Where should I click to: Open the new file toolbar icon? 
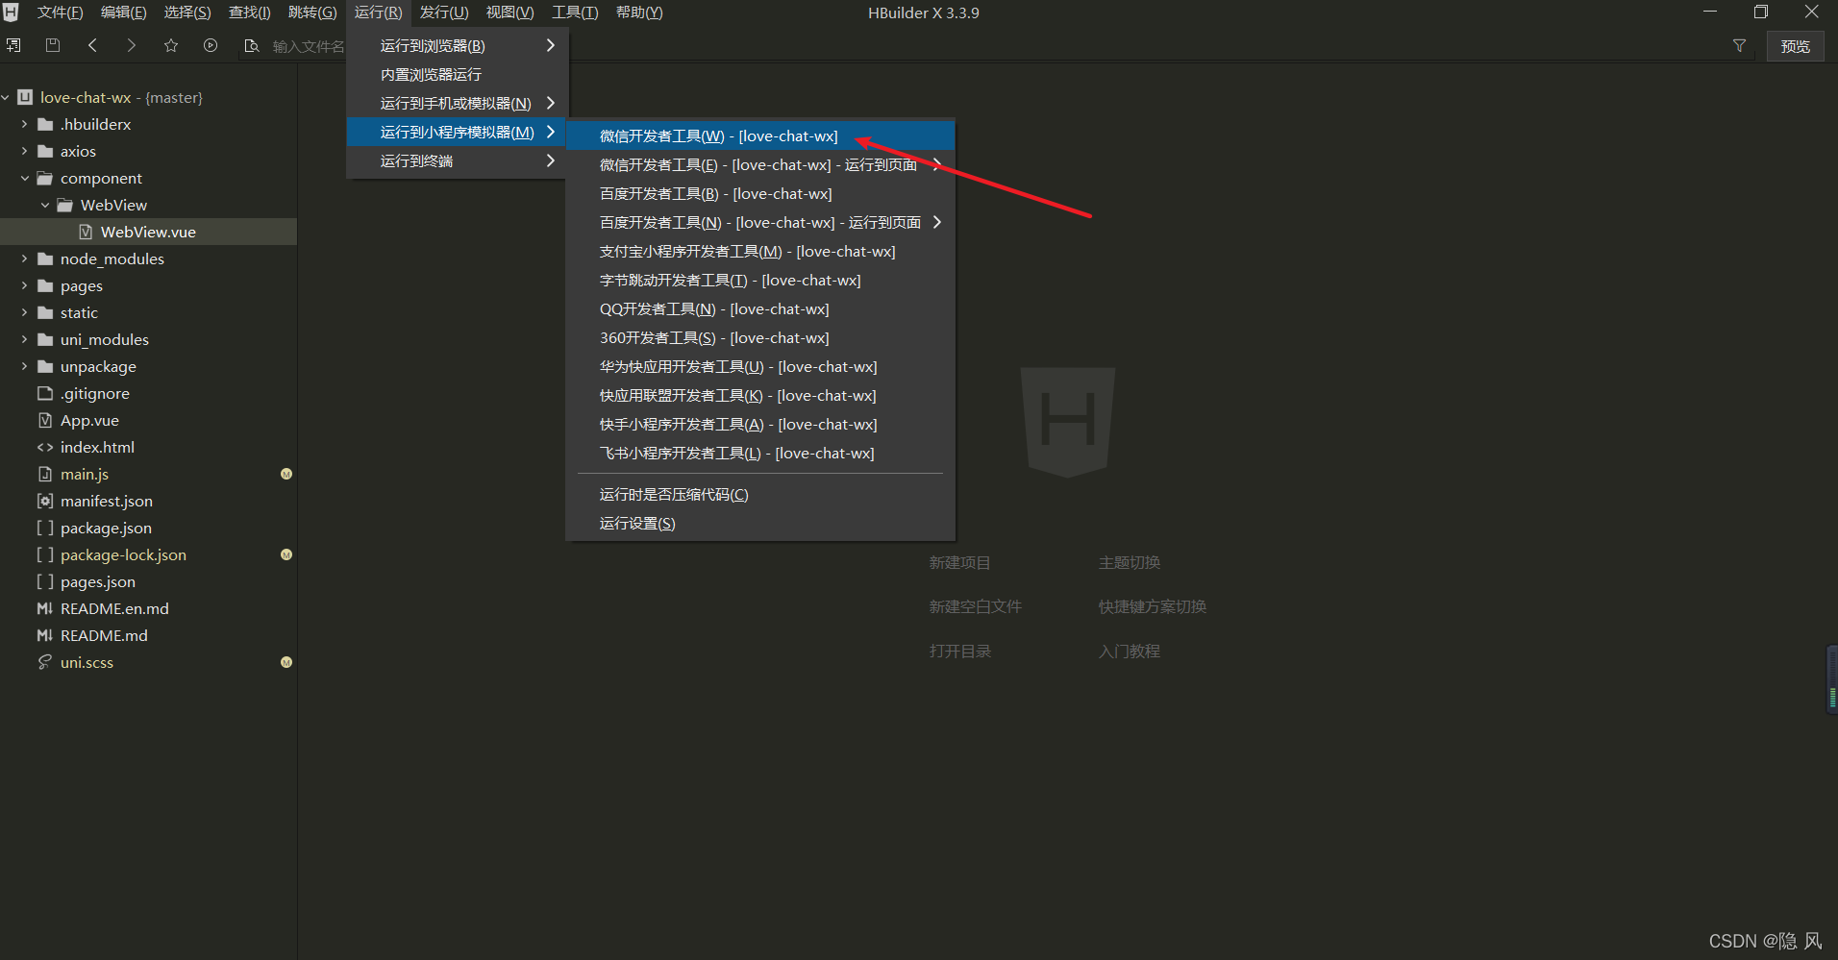(x=13, y=45)
